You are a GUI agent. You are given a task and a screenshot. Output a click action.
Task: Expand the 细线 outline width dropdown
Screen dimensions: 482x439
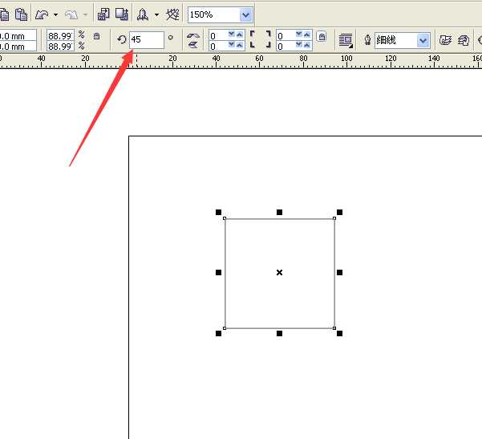423,39
